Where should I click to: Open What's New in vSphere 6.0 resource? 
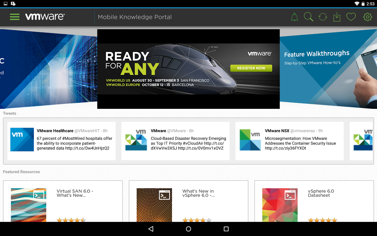pos(188,201)
